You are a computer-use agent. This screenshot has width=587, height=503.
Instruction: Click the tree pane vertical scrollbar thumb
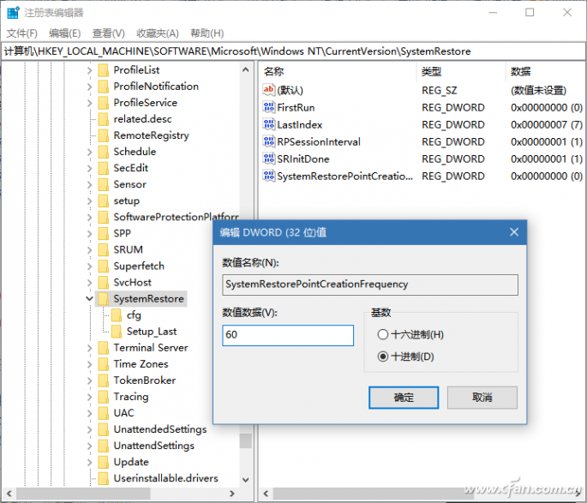tap(246, 440)
